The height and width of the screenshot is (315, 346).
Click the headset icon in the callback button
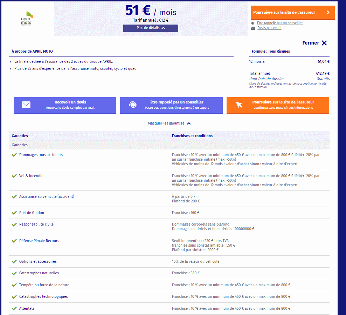(x=133, y=105)
